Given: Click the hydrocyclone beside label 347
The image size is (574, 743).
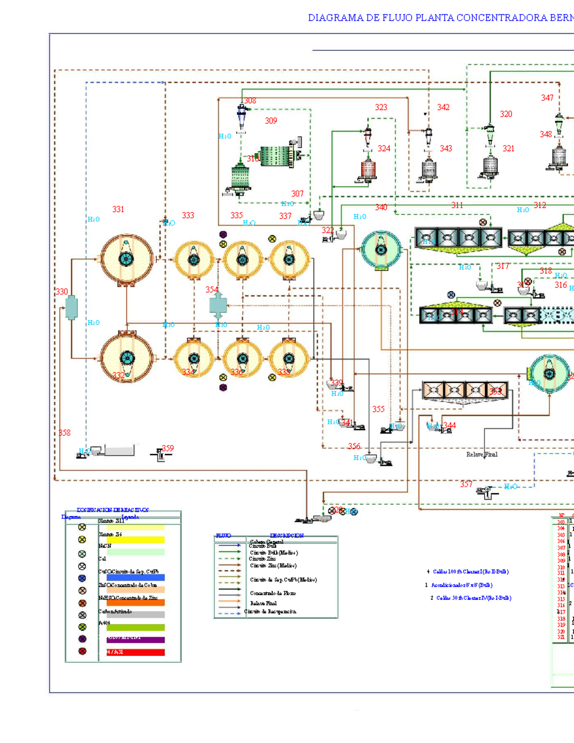Looking at the screenshot, I should point(559,124).
